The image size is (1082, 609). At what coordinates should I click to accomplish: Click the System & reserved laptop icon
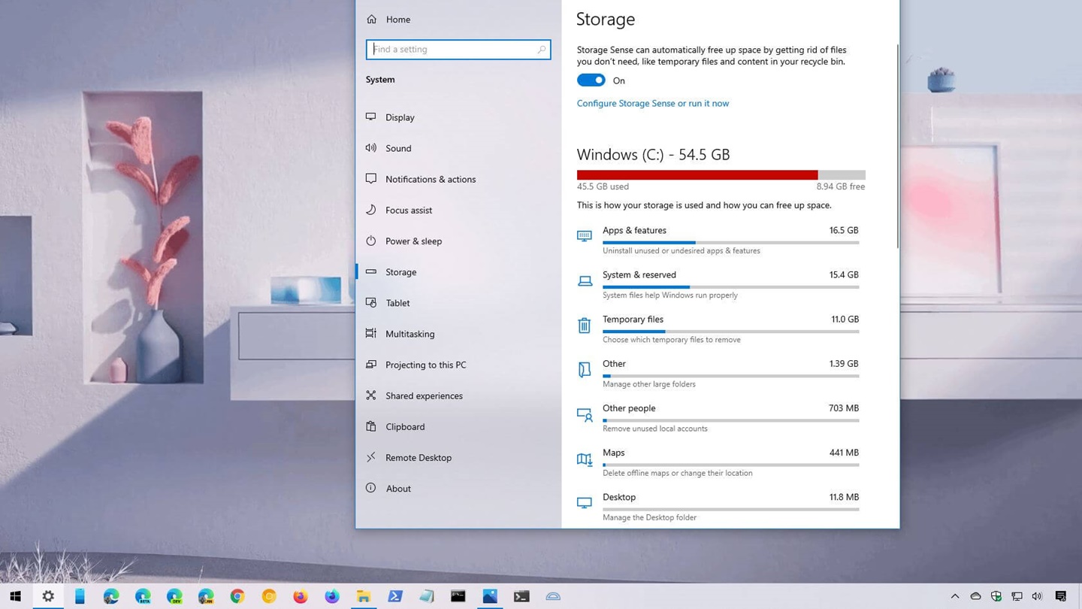coord(584,281)
